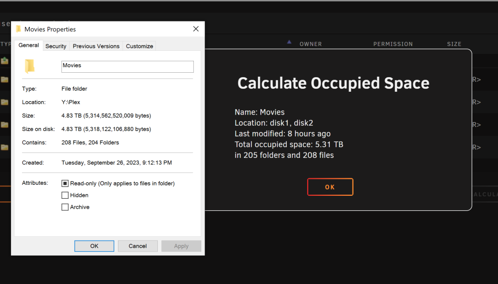Click orange OK in Calculate Occupied Space dialog
498x284 pixels.
pyautogui.click(x=330, y=187)
